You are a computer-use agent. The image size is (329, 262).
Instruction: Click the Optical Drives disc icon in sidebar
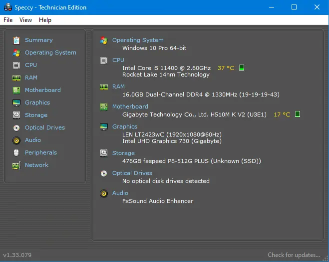[x=16, y=127]
